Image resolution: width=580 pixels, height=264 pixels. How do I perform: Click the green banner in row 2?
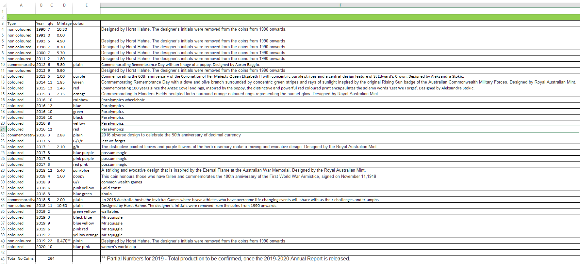(x=293, y=17)
